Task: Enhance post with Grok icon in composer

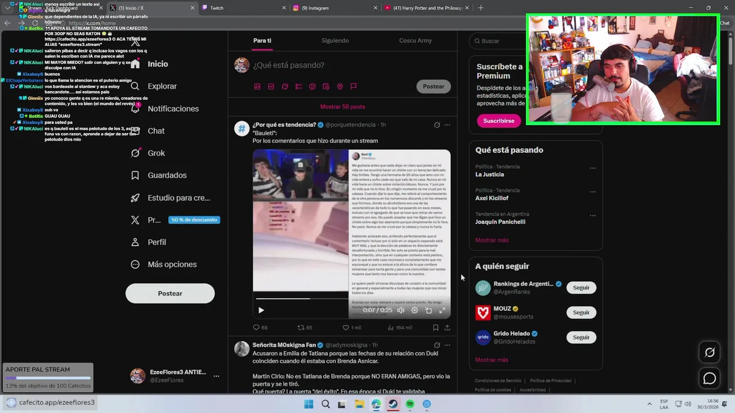Action: 285,87
